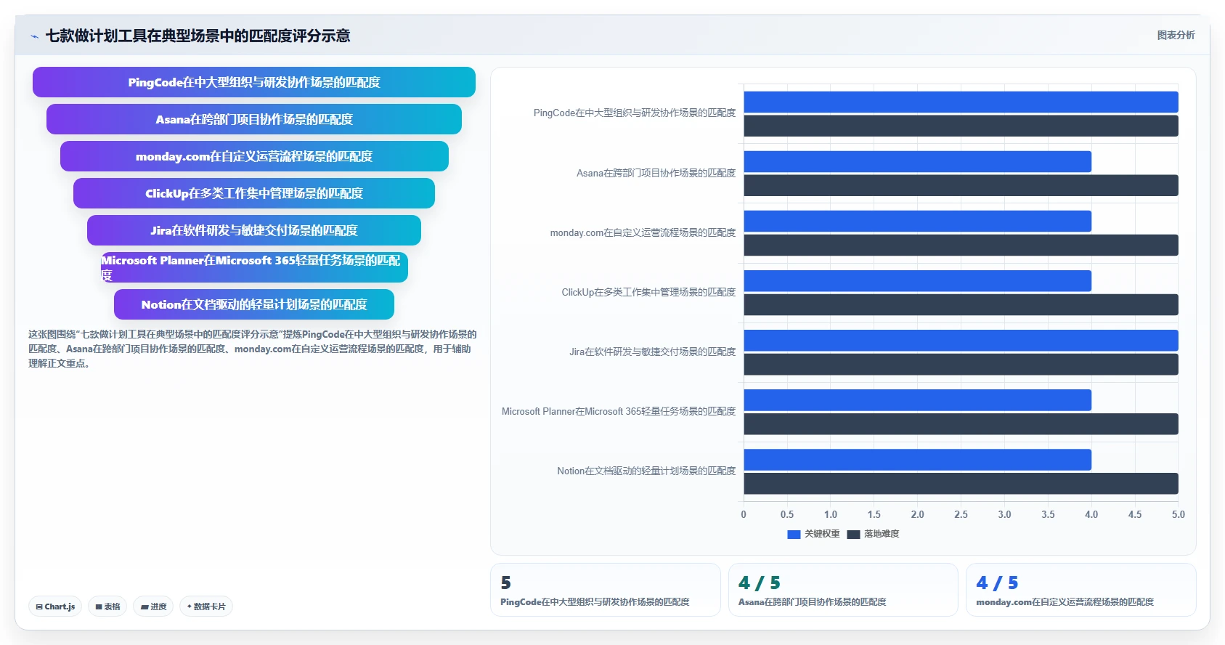
Task: Click the monday.com y-axis label in chart
Action: (643, 232)
